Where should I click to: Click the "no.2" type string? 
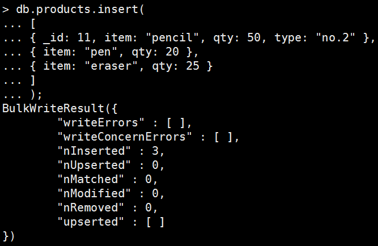click(x=335, y=37)
